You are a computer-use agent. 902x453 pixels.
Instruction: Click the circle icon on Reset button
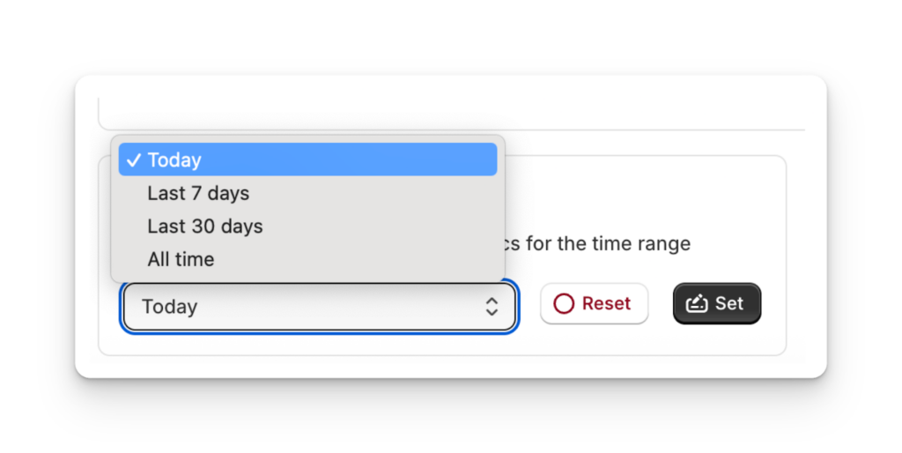pos(564,304)
